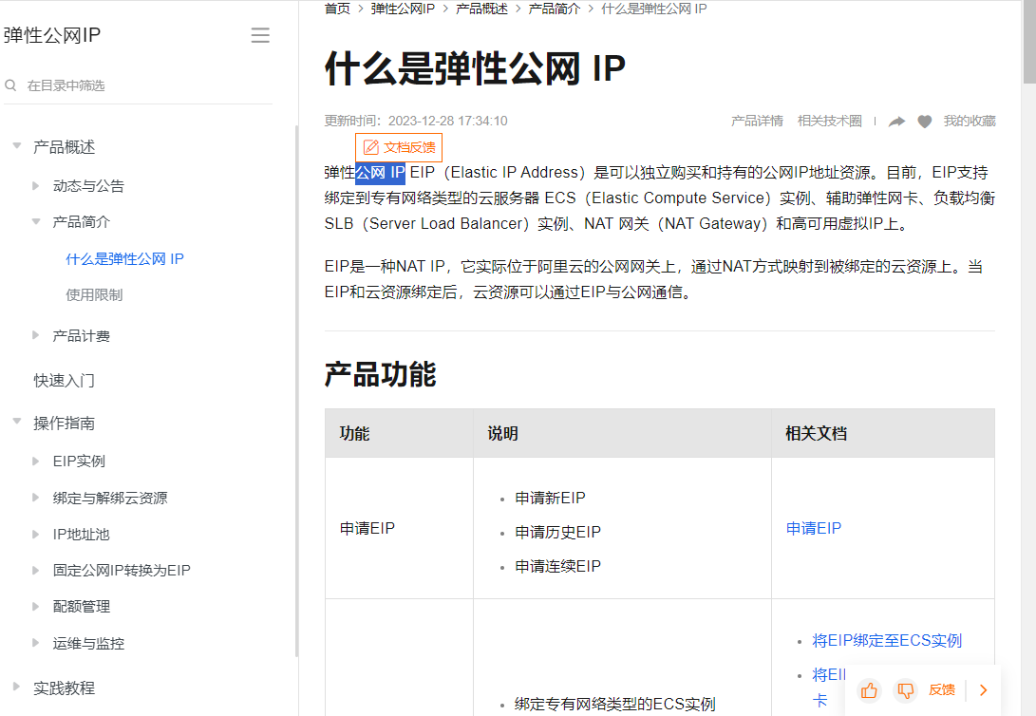Select 运维与监控 in sidebar

click(x=88, y=643)
